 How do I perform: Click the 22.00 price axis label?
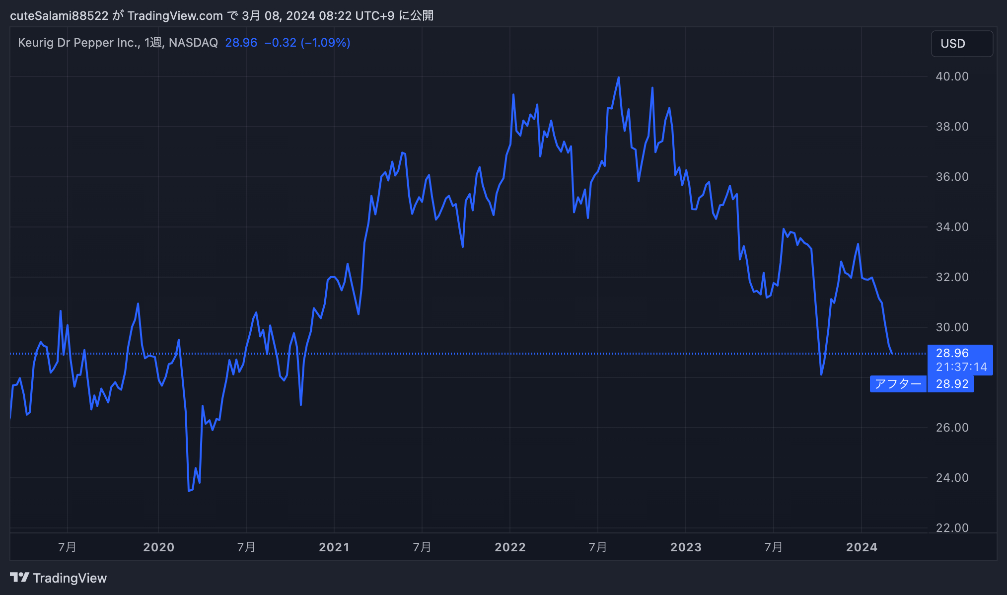point(952,528)
